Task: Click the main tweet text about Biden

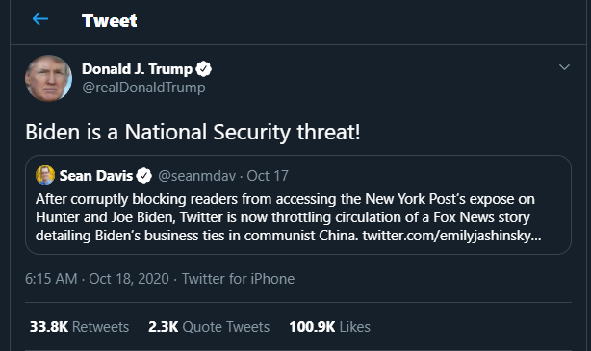Action: tap(193, 132)
